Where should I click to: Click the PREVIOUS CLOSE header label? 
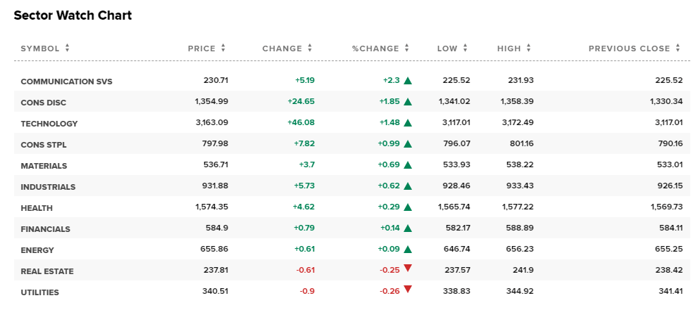(x=629, y=48)
